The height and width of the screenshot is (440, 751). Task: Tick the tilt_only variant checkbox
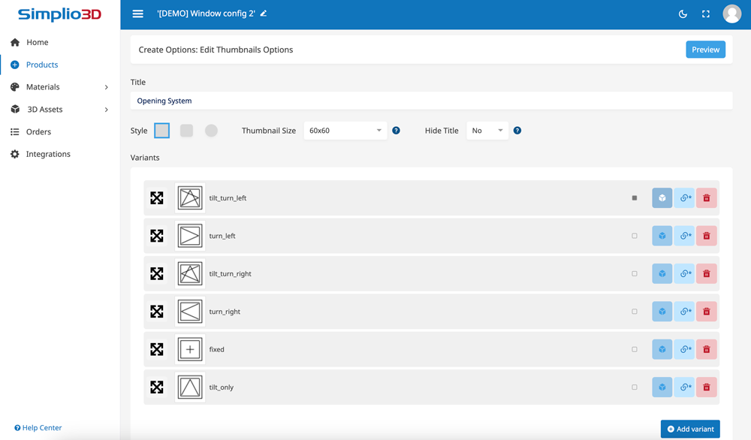635,387
